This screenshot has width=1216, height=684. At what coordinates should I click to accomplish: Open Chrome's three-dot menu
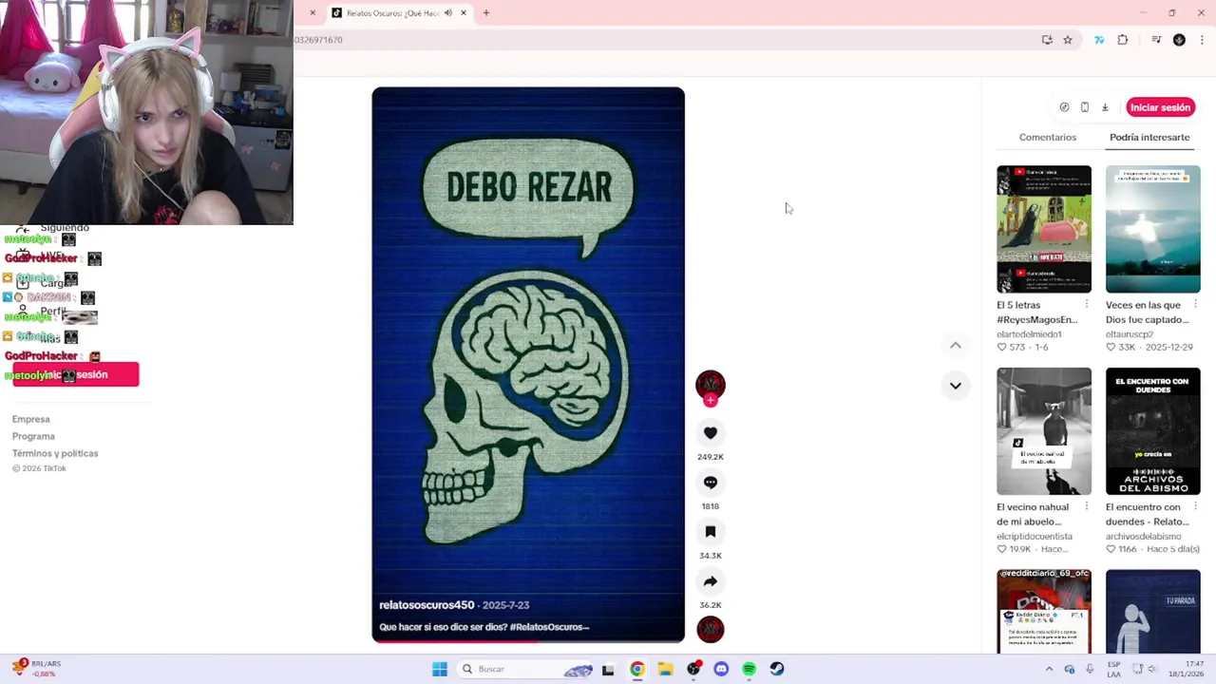[x=1202, y=40]
